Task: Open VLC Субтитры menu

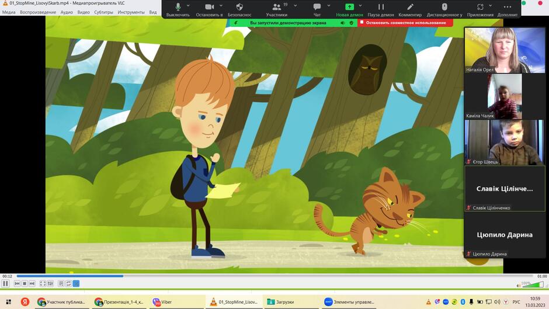Action: tap(103, 12)
